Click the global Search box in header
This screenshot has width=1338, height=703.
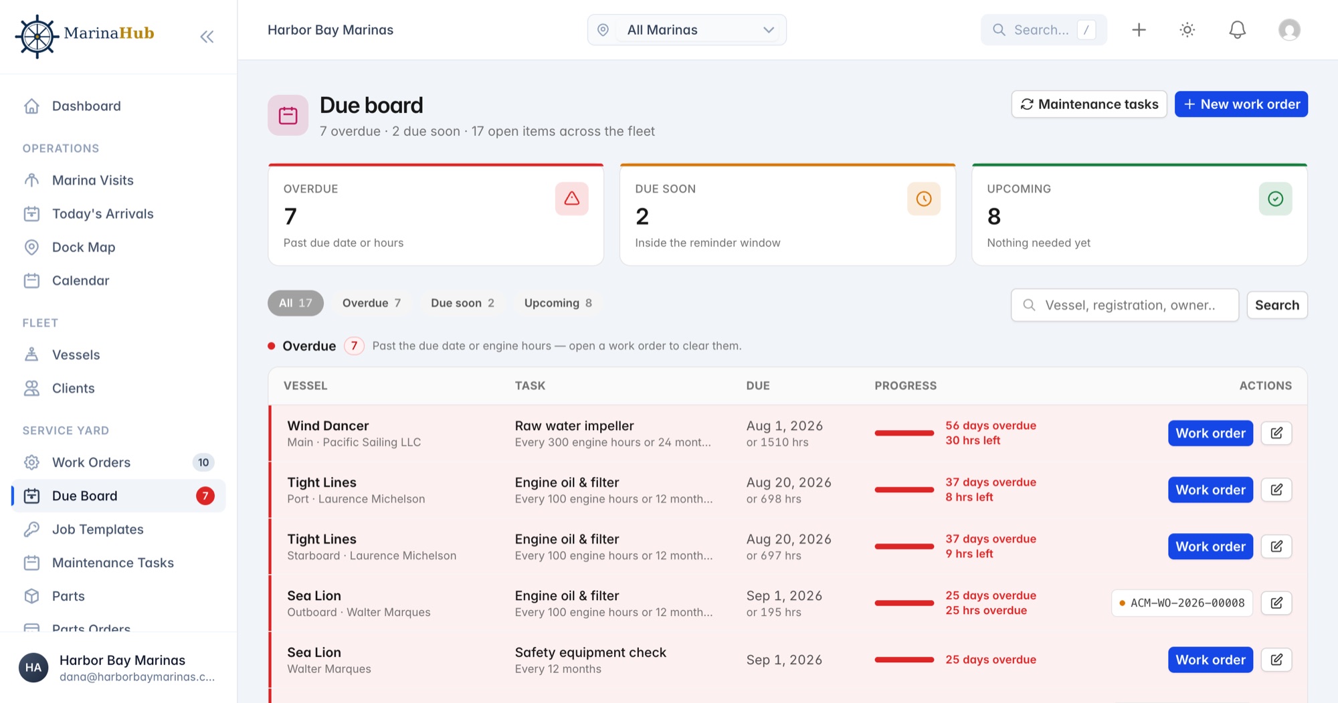1044,29
